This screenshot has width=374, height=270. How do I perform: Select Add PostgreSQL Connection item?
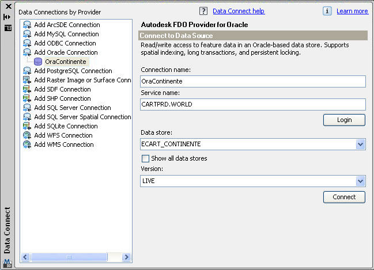73,71
